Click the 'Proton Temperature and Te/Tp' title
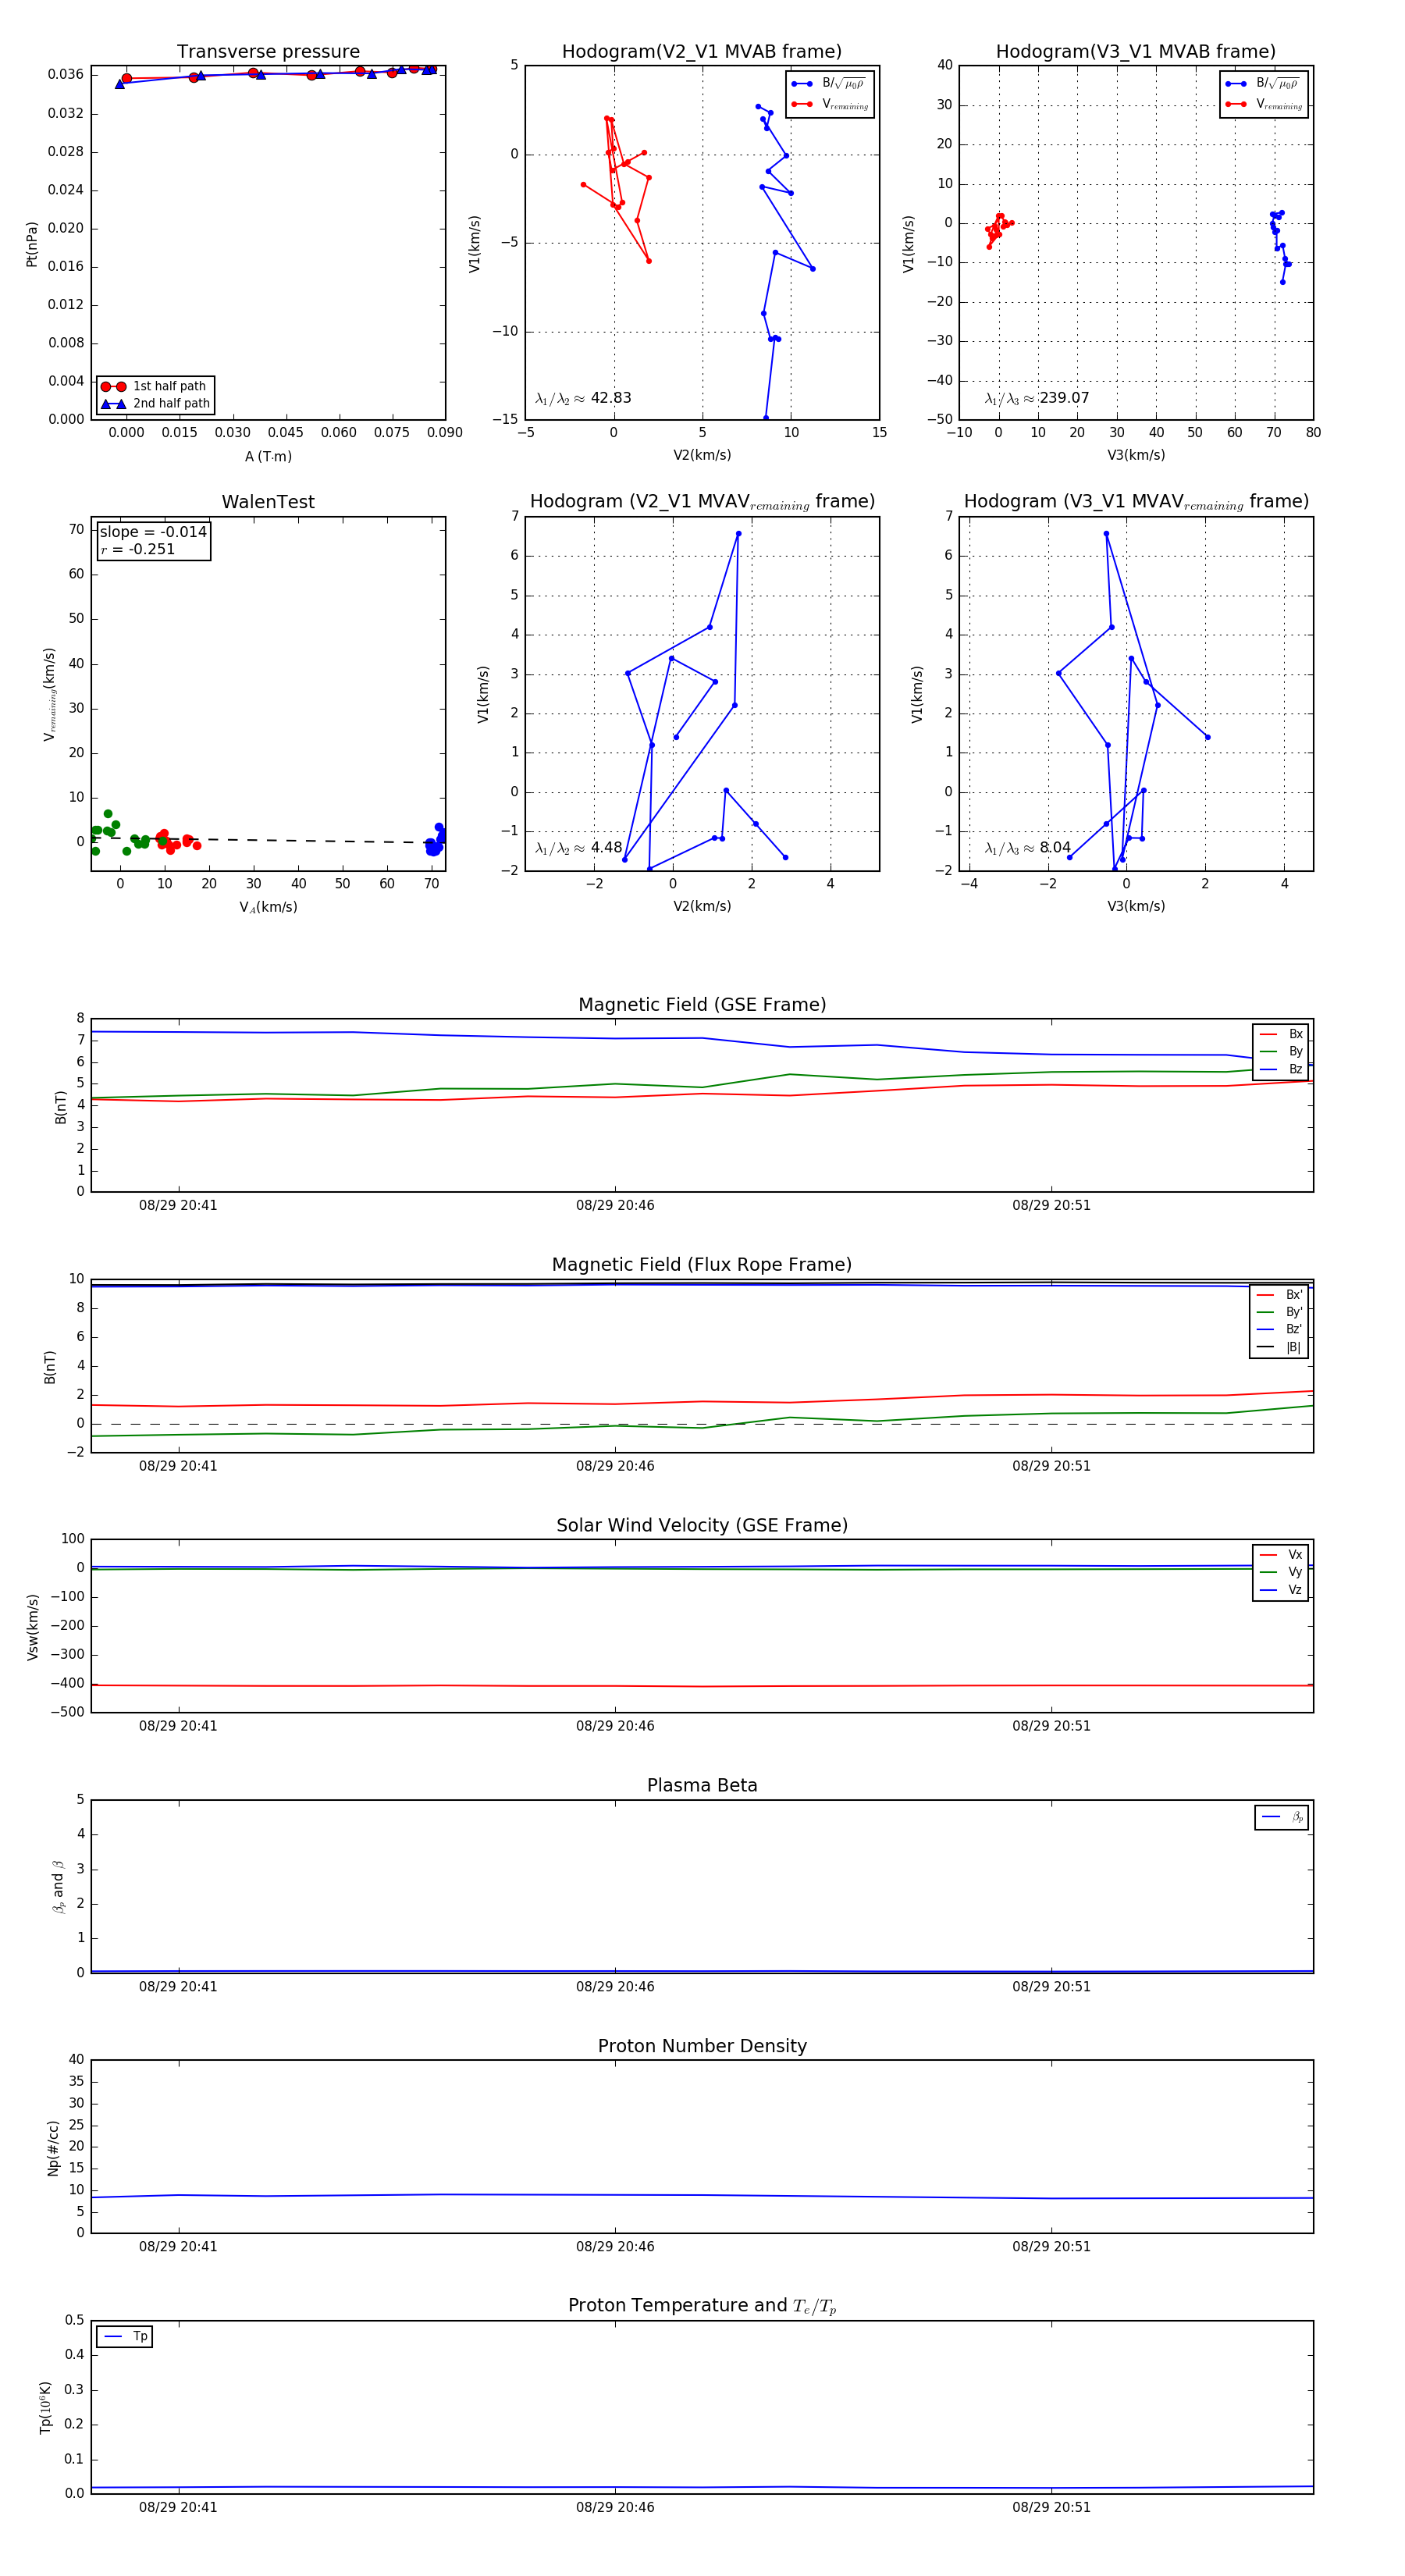 point(702,2306)
